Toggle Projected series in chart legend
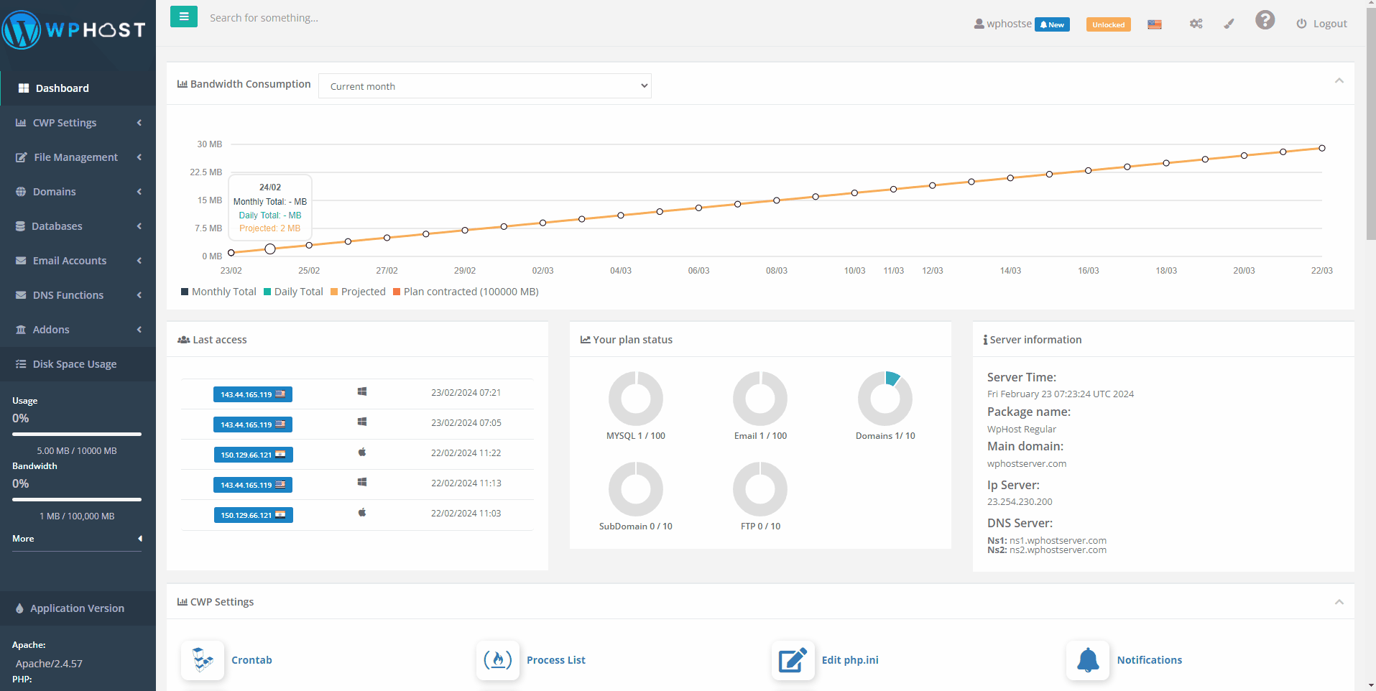 pos(357,292)
